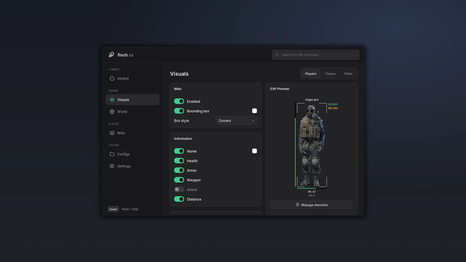Click the 24 m distance label
Image resolution: width=466 pixels, height=262 pixels.
pos(312,196)
